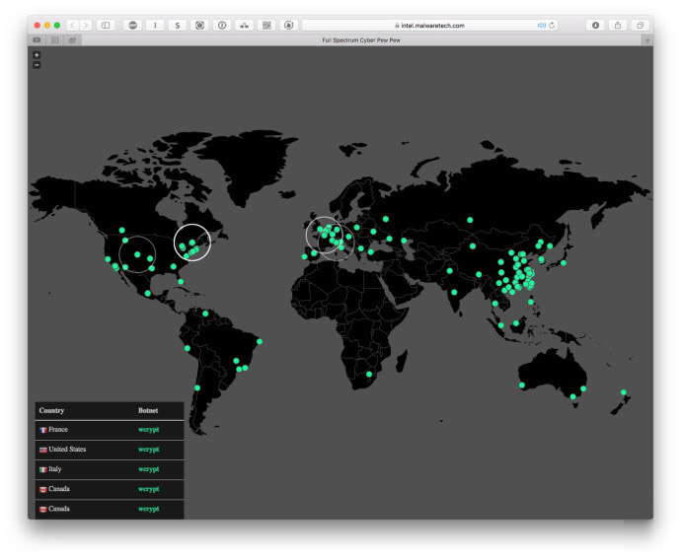
Task: Open the Safari downloads list
Action: (595, 25)
